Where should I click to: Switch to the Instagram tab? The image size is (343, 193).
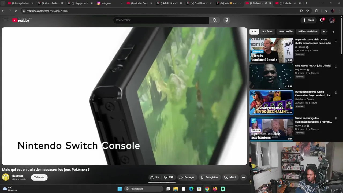click(110, 3)
